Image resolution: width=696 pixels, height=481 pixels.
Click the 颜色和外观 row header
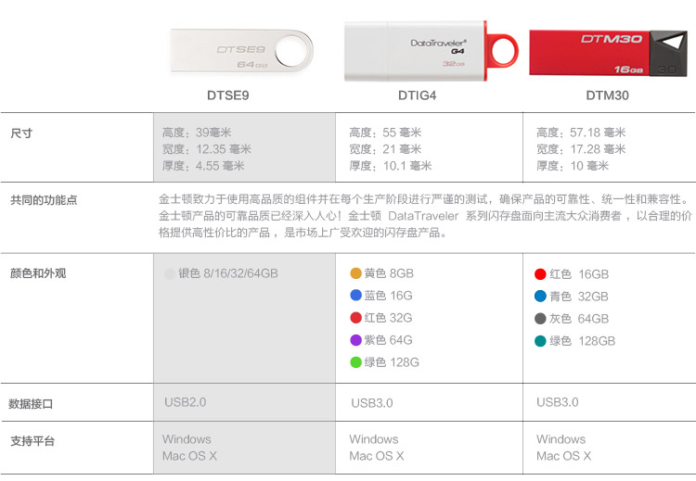[x=38, y=273]
